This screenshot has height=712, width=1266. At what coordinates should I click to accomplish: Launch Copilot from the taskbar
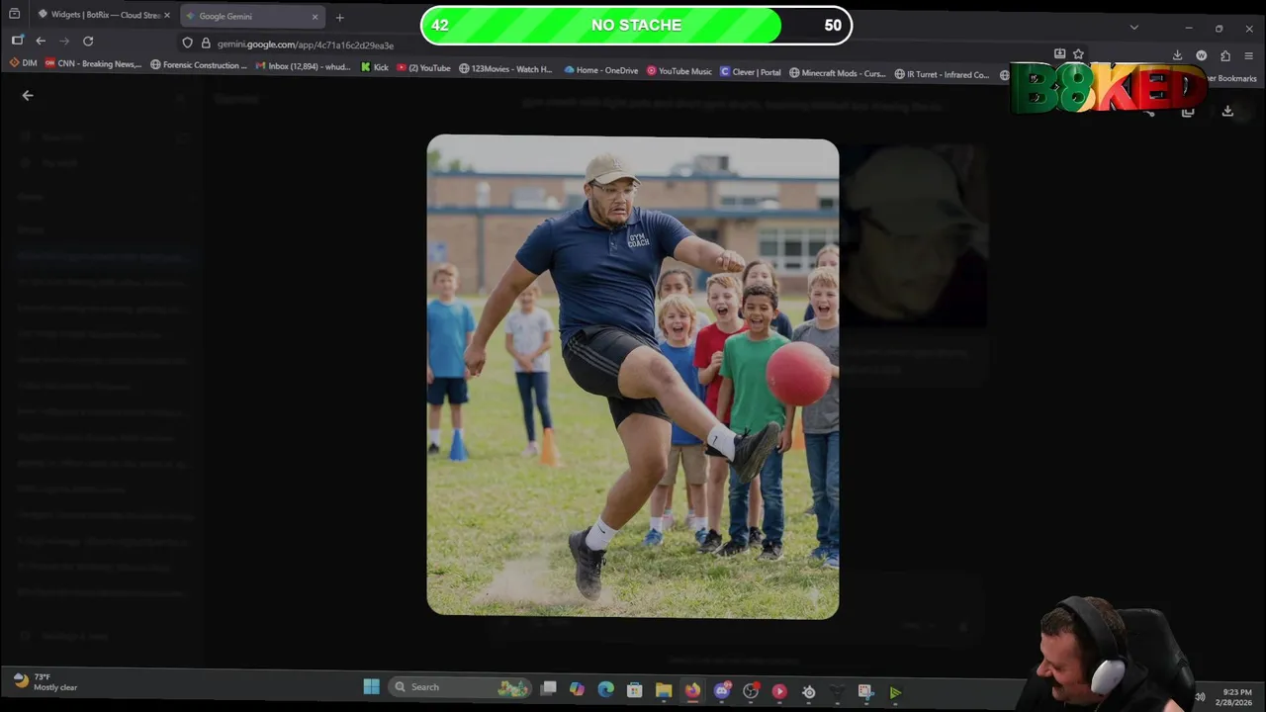tap(577, 689)
